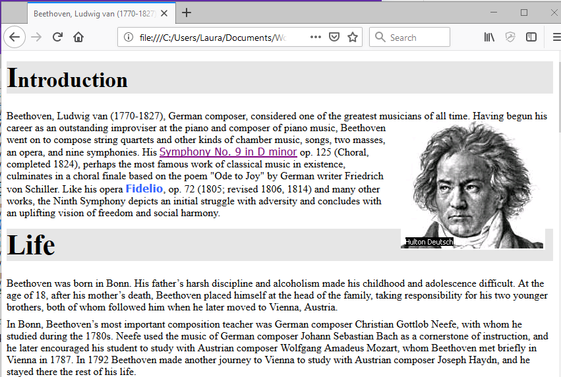Open the home page icon
The width and height of the screenshot is (561, 377).
click(x=78, y=37)
